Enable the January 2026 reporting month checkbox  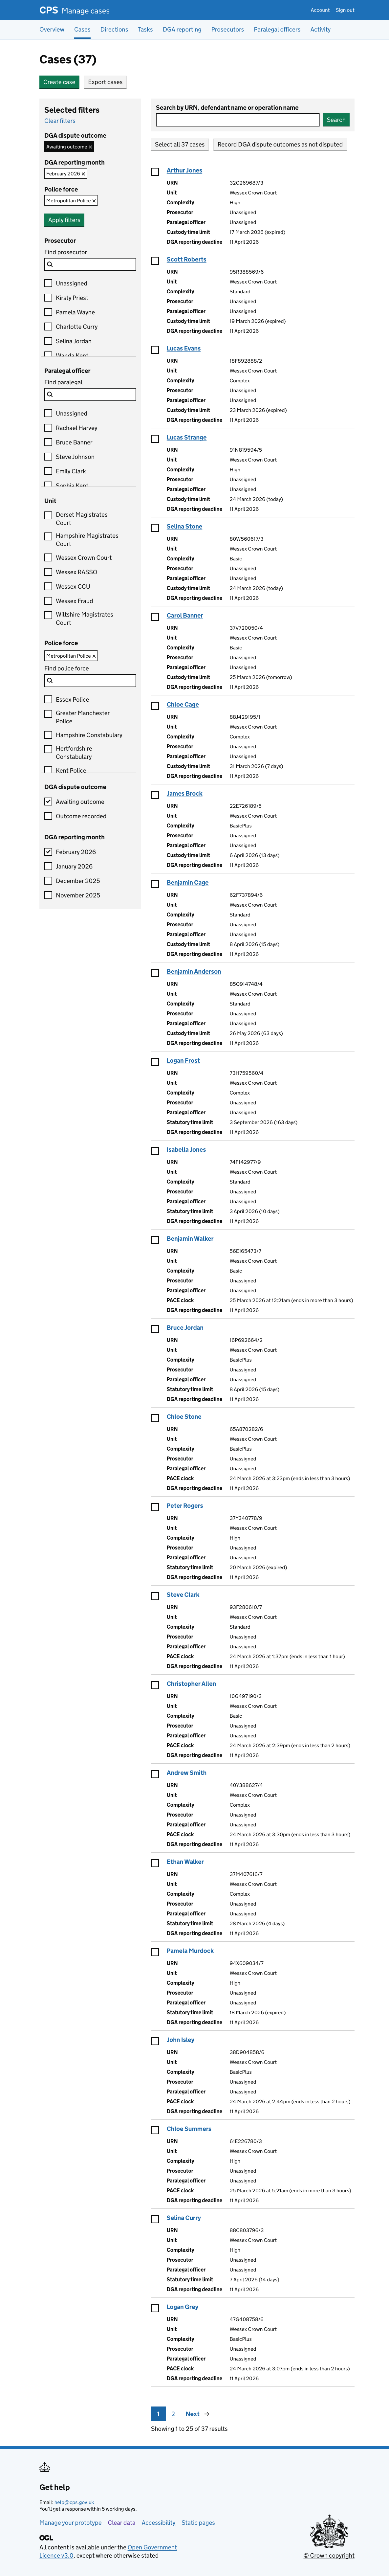(49, 866)
